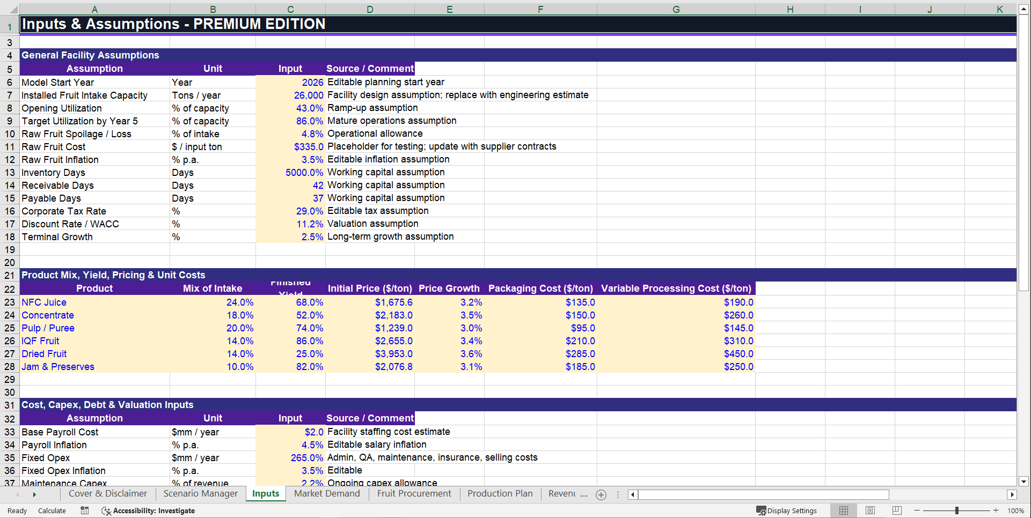Zoom out with the minus button
Viewport: 1031px width, 518px height.
click(x=917, y=510)
